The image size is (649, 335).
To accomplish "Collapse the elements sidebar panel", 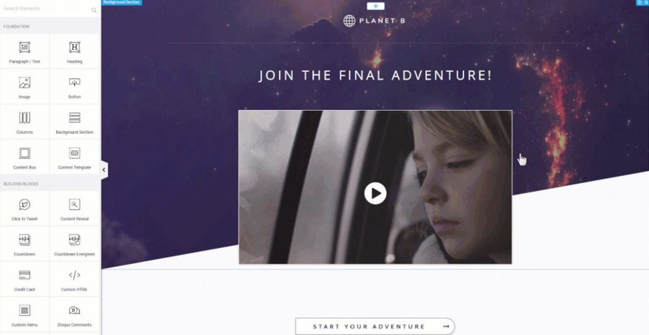I will point(104,169).
